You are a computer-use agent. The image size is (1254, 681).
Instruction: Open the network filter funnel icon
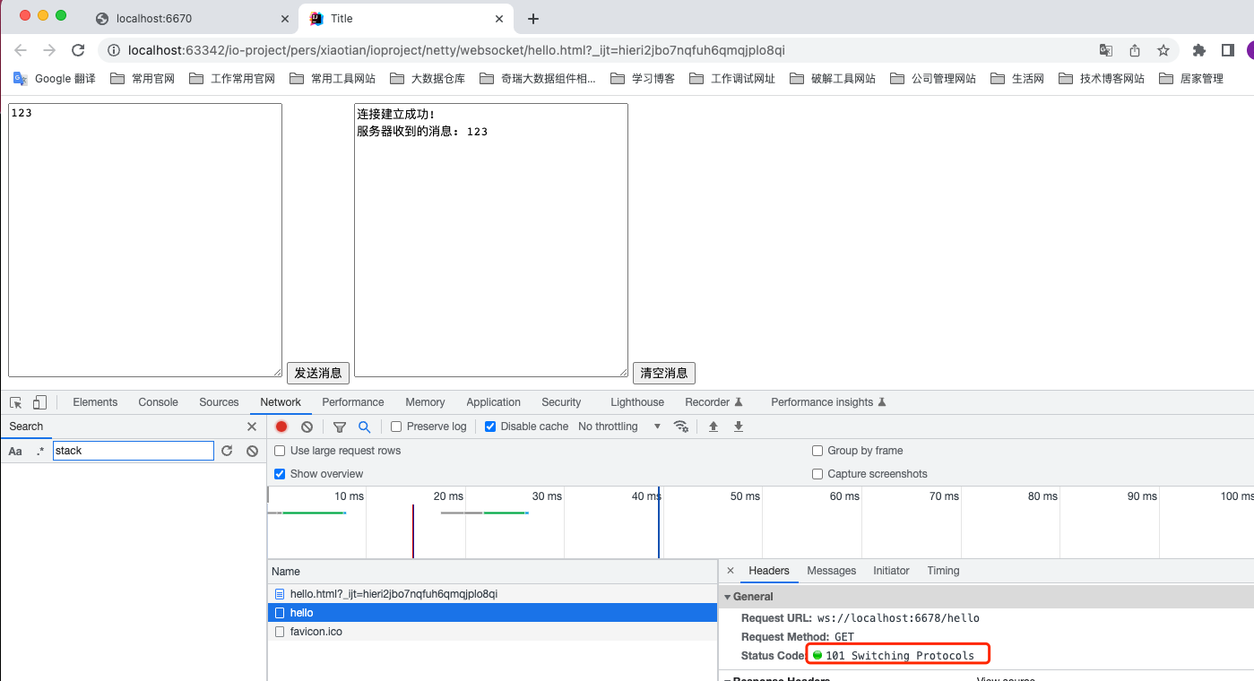coord(340,427)
